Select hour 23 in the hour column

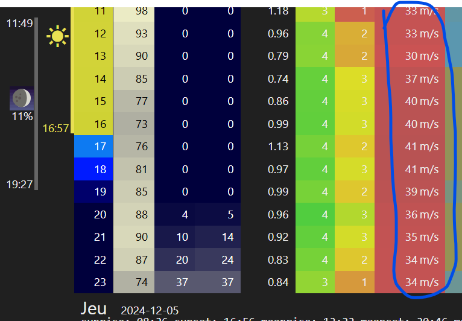click(93, 282)
